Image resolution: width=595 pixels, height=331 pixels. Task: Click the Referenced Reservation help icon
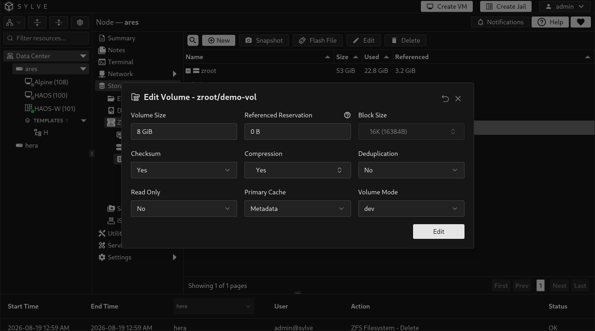(x=347, y=115)
